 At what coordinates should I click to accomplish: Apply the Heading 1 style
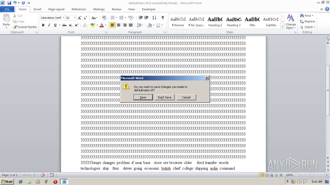[x=215, y=22]
